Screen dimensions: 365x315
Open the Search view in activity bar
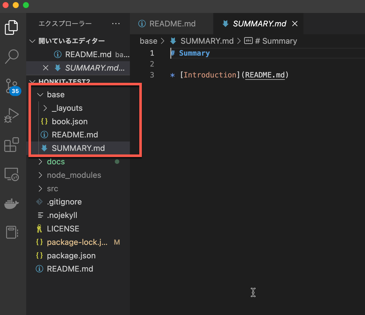11,56
